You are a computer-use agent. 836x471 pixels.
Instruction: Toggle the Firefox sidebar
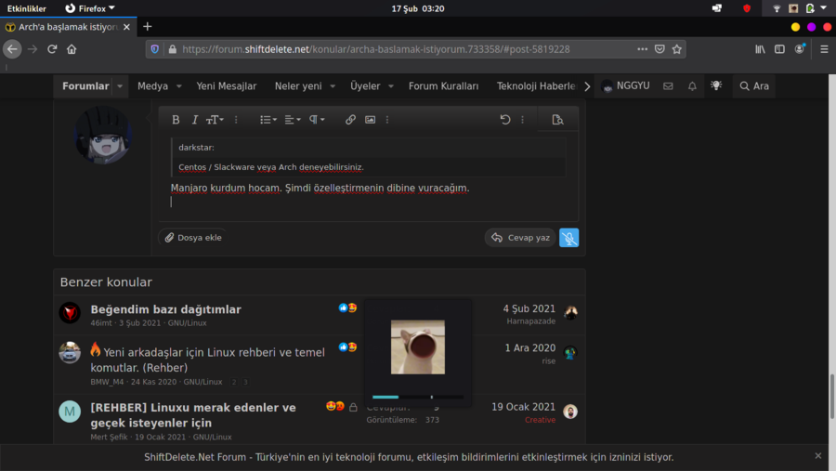pyautogui.click(x=779, y=49)
